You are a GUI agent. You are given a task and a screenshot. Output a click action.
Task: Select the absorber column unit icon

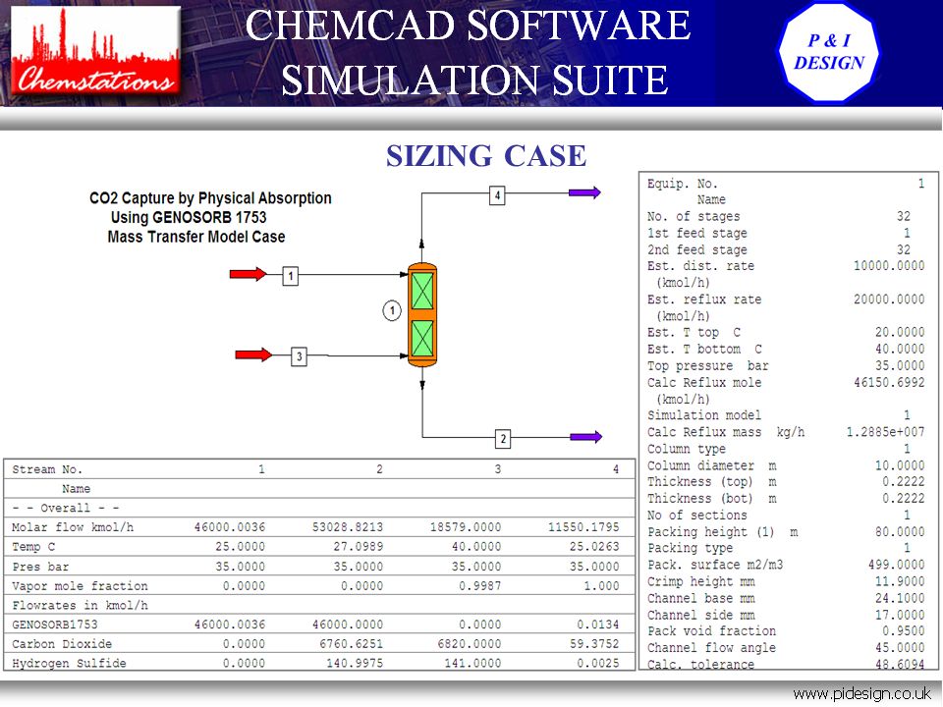pos(422,315)
